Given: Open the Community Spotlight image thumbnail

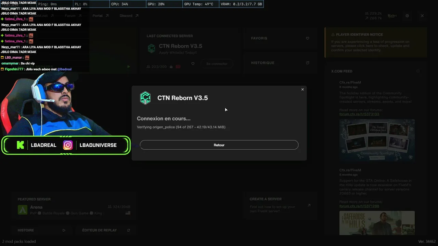Looking at the screenshot, I should [377, 140].
